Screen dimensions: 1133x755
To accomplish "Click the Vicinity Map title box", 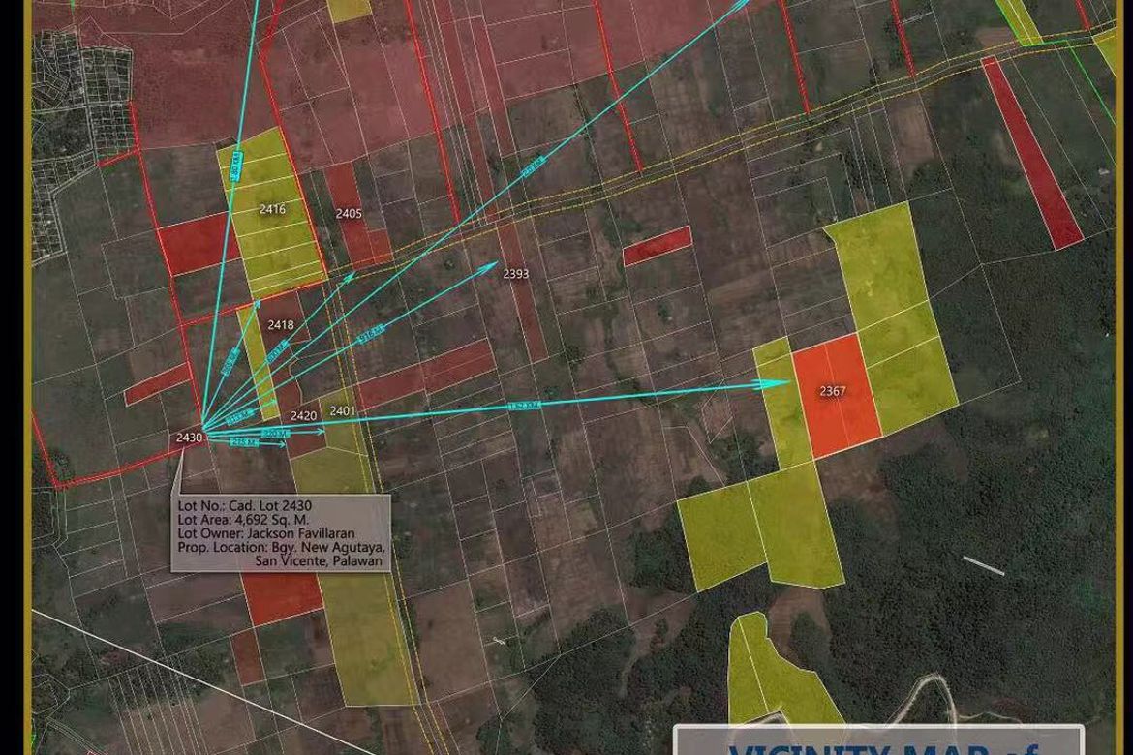I will (878, 740).
